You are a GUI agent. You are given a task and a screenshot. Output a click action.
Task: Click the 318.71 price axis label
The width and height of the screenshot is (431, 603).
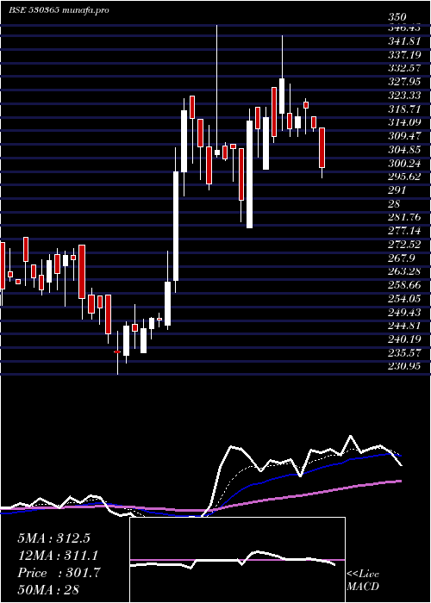[x=403, y=109]
